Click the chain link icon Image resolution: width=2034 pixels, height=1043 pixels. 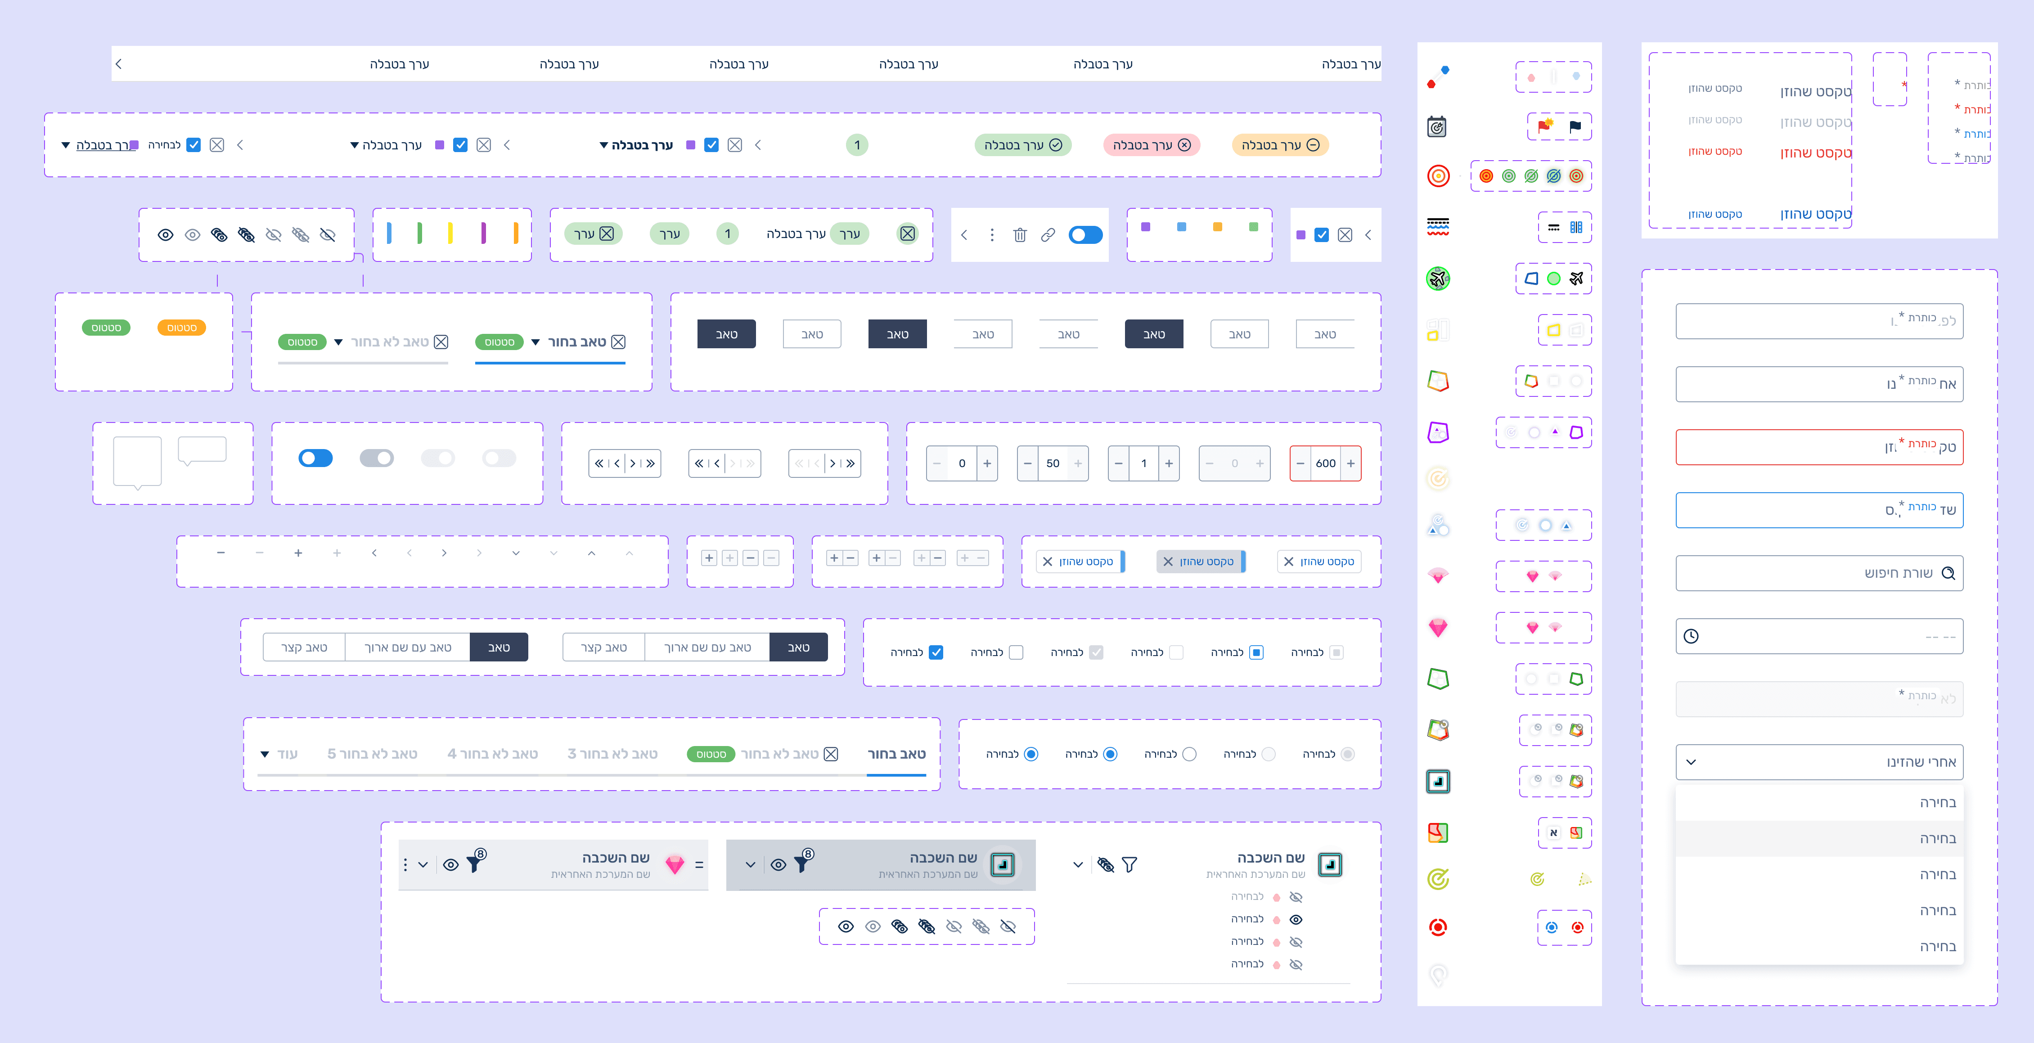(x=1048, y=234)
